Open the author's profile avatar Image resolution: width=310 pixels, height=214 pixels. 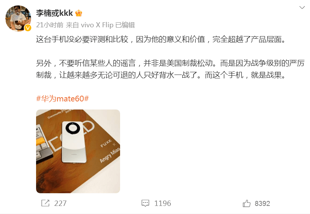[18, 18]
